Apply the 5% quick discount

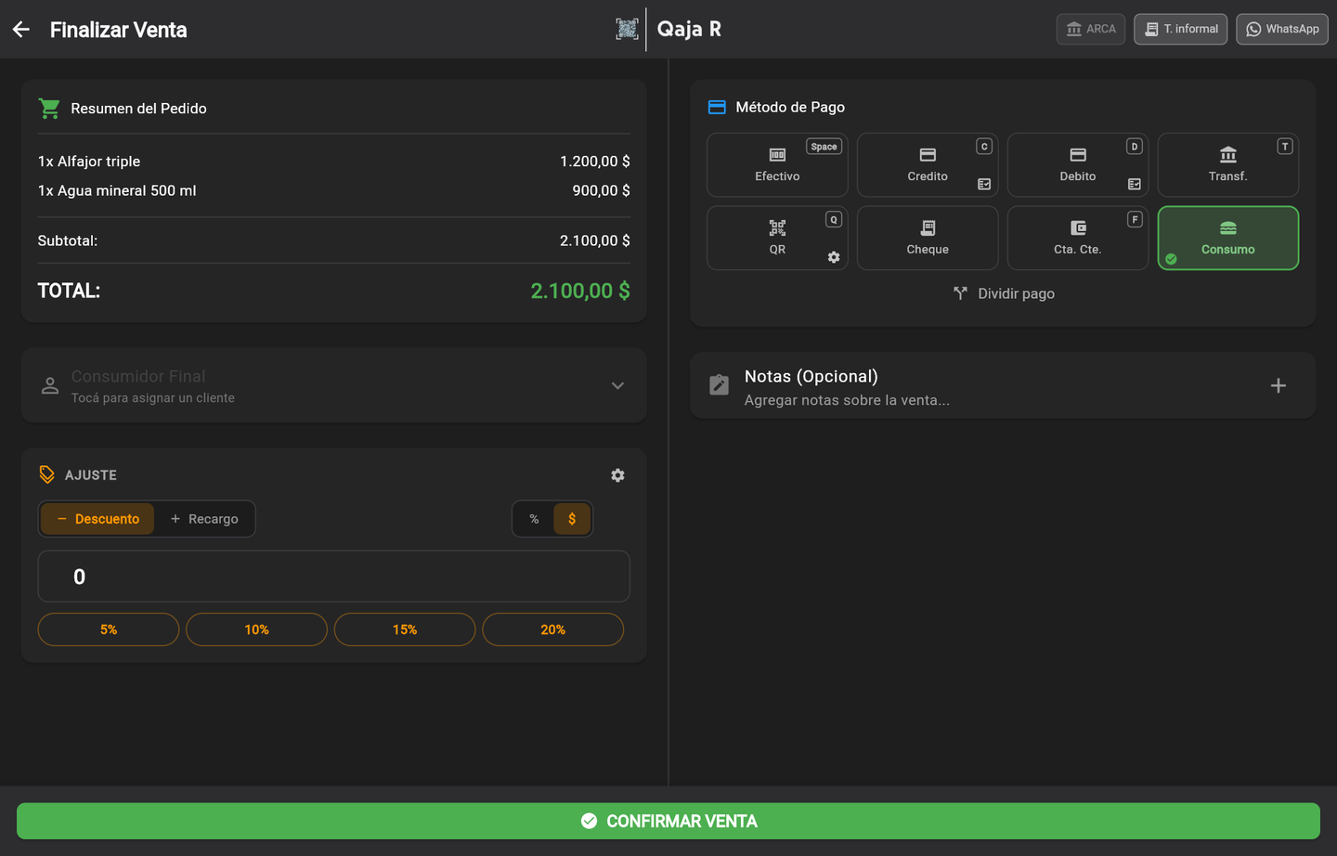109,629
